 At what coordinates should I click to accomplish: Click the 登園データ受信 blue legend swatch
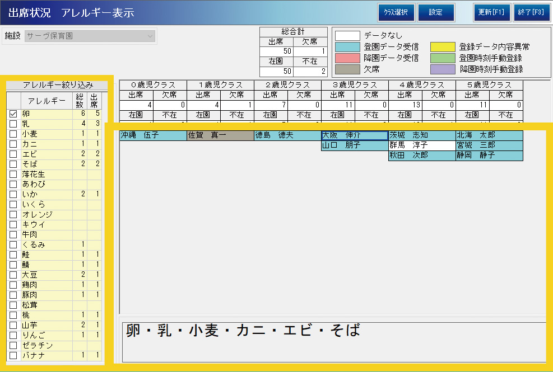tap(347, 47)
